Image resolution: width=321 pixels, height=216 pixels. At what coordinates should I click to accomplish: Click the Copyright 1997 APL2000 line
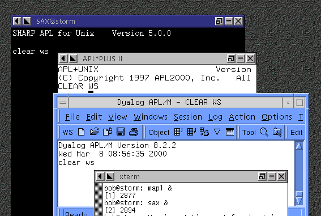(155, 78)
